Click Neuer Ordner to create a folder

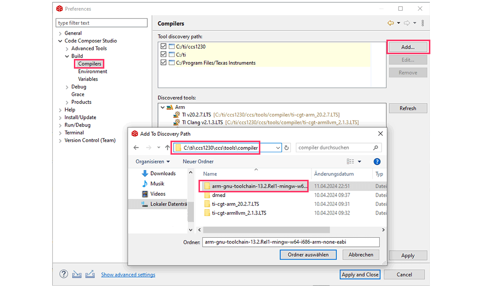coord(198,161)
